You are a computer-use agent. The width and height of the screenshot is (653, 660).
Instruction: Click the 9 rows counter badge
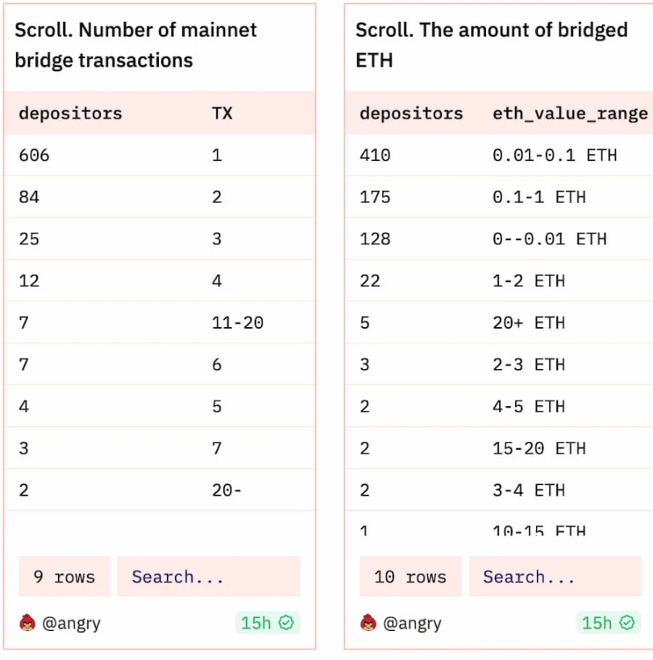point(63,576)
